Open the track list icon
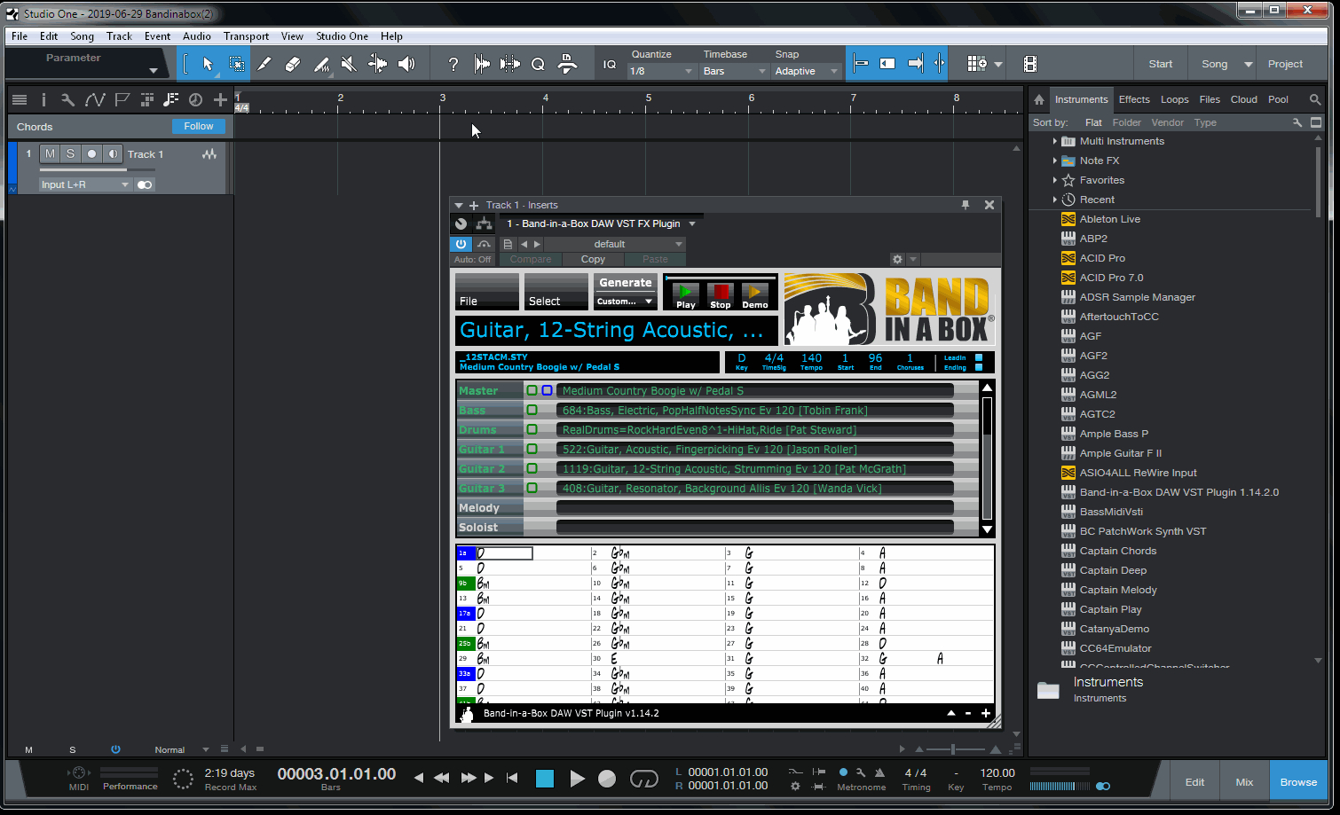1340x815 pixels. 20,100
